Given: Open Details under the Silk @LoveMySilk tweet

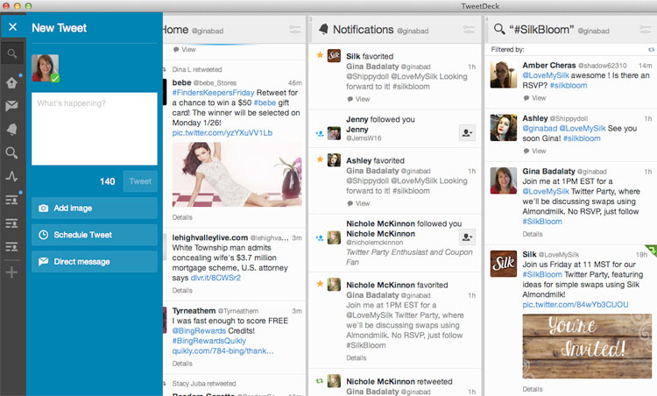Looking at the screenshot, I should tap(532, 389).
